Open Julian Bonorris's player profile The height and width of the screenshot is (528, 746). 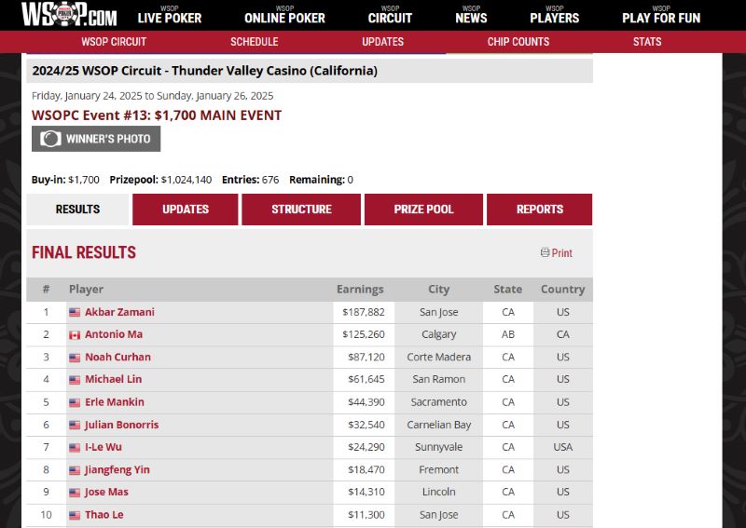tap(121, 425)
